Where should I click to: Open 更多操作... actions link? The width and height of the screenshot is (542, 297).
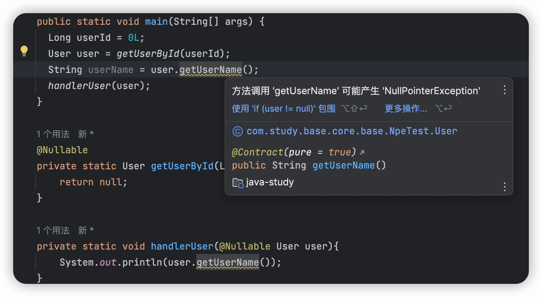tap(406, 109)
